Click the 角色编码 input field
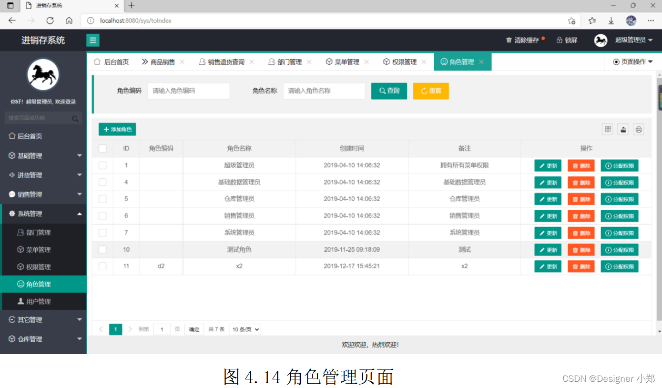Image resolution: width=662 pixels, height=388 pixels. (189, 91)
